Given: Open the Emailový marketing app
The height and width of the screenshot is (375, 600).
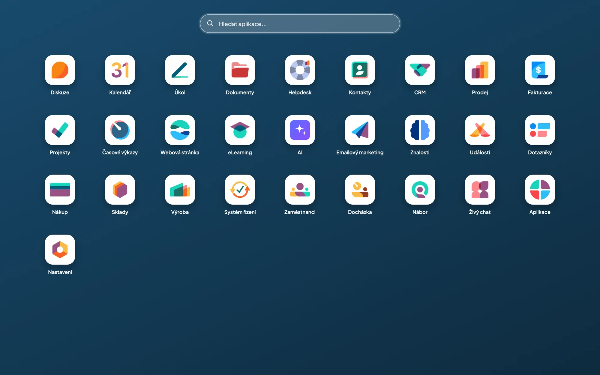Looking at the screenshot, I should click(x=360, y=130).
